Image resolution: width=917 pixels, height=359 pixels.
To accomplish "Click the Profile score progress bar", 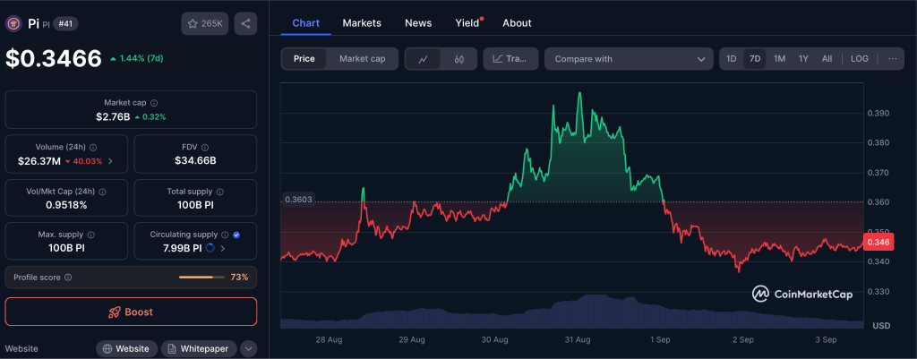I will point(201,278).
